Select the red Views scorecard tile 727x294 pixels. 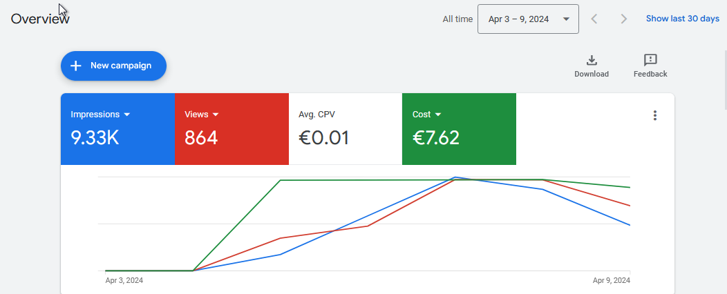point(232,129)
